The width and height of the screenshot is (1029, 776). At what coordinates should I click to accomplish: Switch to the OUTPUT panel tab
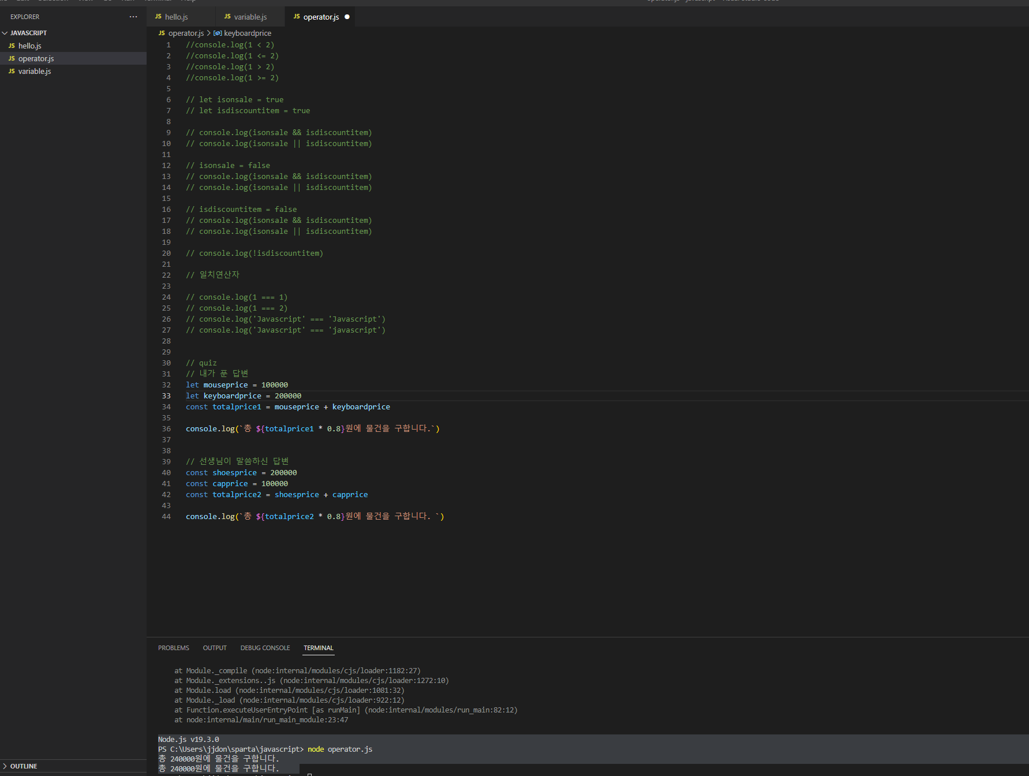[x=215, y=648]
